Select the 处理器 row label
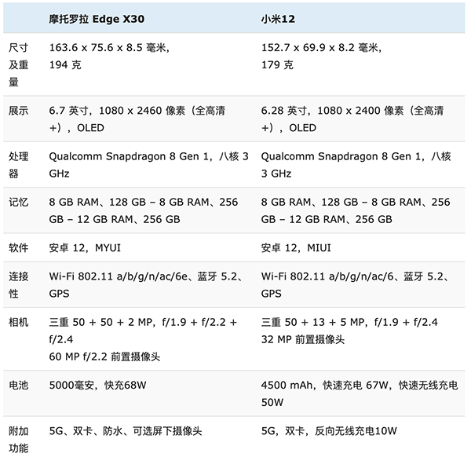 point(18,164)
